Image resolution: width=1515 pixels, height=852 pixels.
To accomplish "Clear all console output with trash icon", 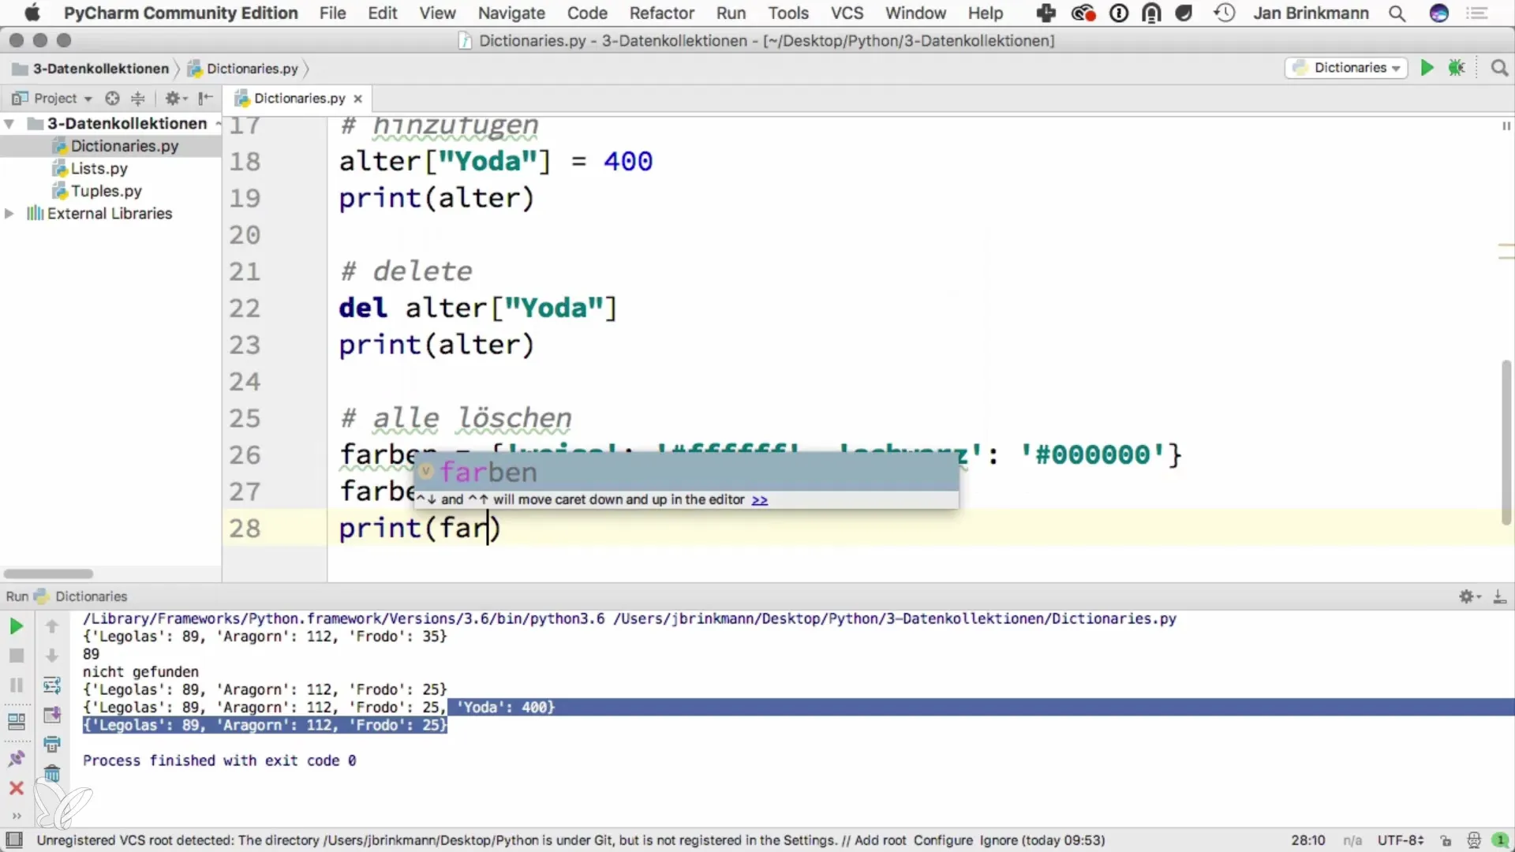I will click(52, 773).
